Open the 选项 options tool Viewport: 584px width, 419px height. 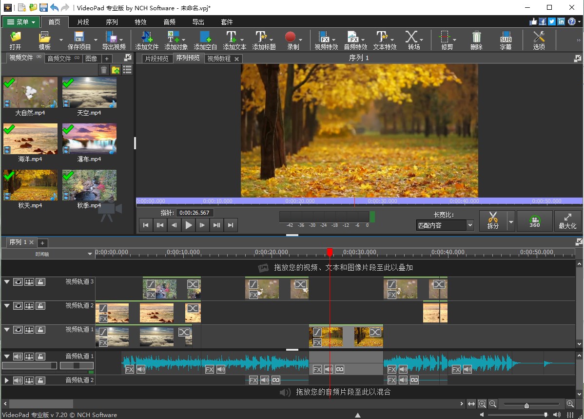coord(539,40)
